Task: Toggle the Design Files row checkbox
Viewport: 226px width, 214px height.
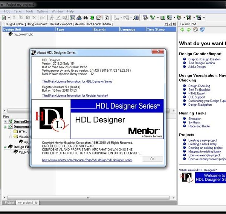Action: pos(5,147)
